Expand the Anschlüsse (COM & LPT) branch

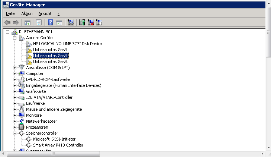15,67
